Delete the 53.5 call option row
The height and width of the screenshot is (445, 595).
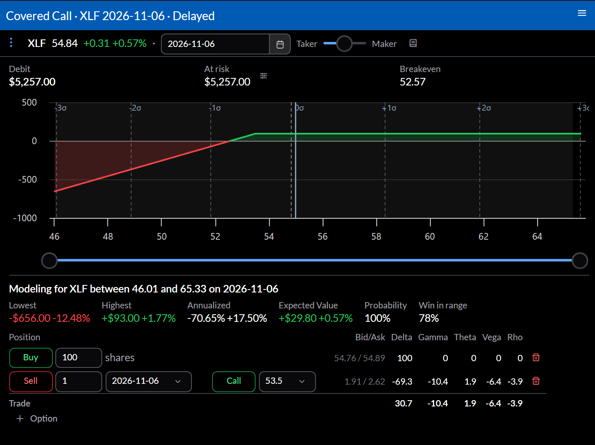click(x=536, y=381)
